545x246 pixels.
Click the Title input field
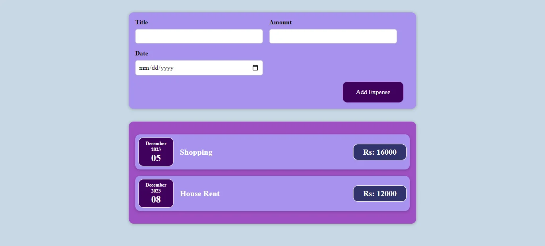click(199, 36)
